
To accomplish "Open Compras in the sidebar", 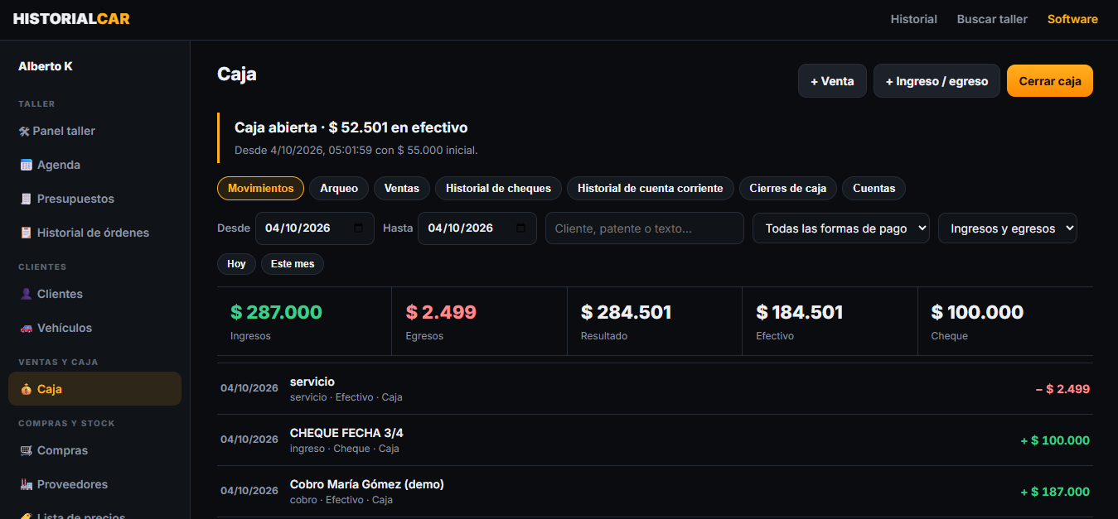I will click(95, 450).
